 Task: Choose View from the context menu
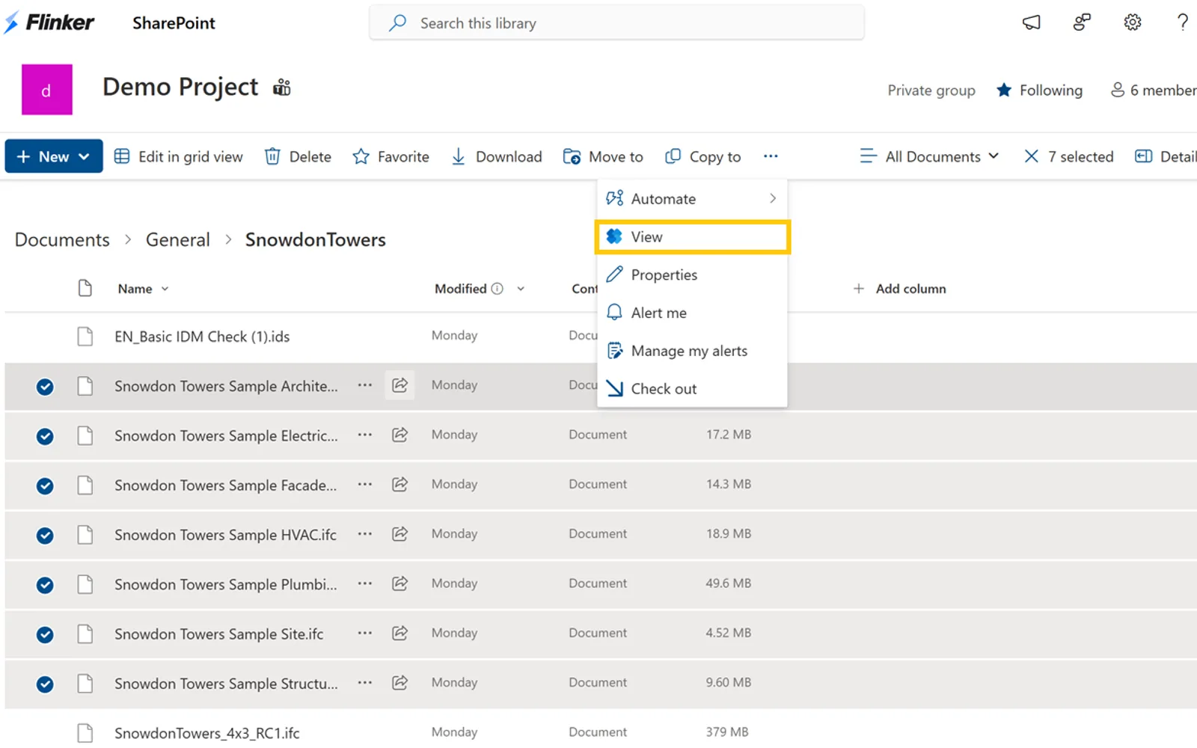coord(692,237)
